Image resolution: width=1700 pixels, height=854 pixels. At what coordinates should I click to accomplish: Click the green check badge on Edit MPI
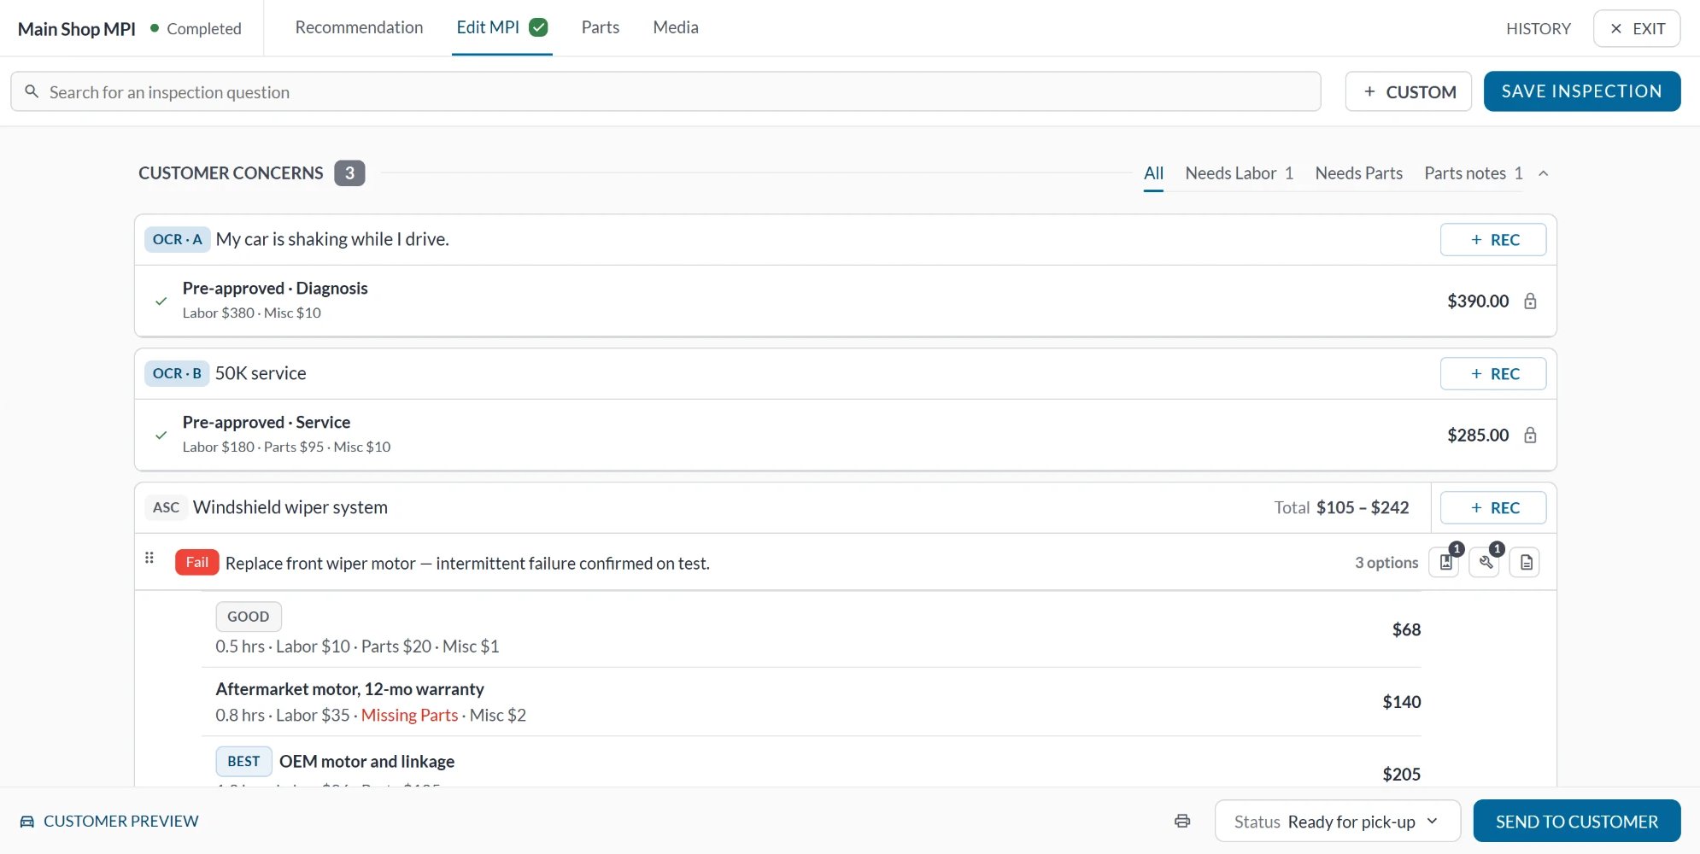click(538, 27)
